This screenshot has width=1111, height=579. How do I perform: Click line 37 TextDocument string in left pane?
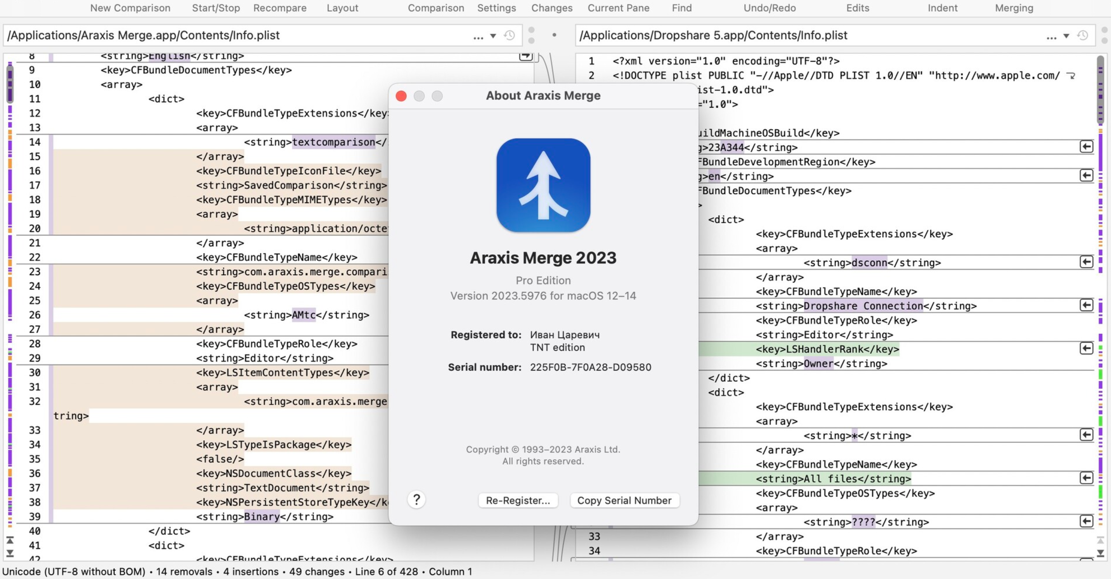click(283, 488)
